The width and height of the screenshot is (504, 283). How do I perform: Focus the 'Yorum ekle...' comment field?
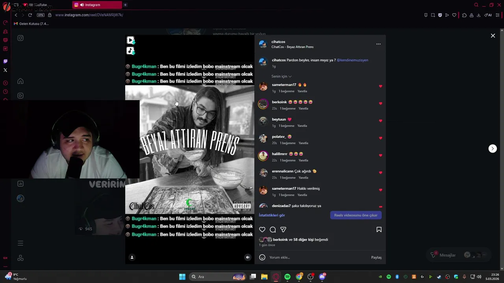[318, 257]
